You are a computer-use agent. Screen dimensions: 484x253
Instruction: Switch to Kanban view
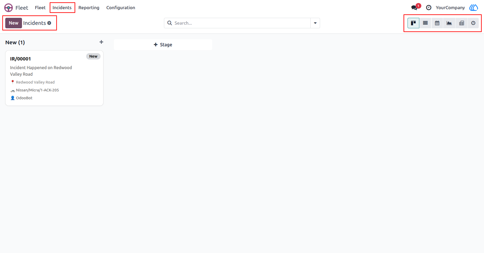click(x=413, y=23)
